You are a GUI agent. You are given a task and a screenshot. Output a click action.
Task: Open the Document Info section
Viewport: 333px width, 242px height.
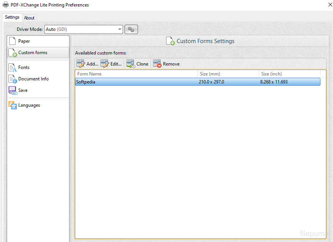[x=33, y=79]
